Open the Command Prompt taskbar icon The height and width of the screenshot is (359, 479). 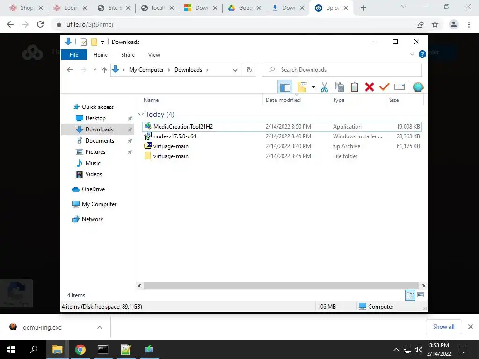point(103,349)
